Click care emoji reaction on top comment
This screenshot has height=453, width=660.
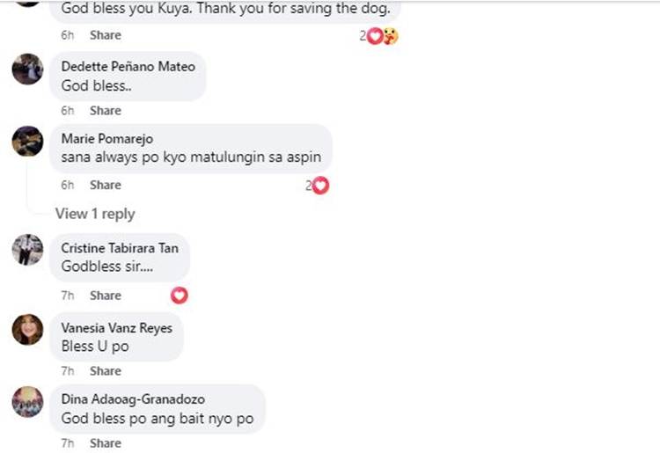pyautogui.click(x=391, y=36)
